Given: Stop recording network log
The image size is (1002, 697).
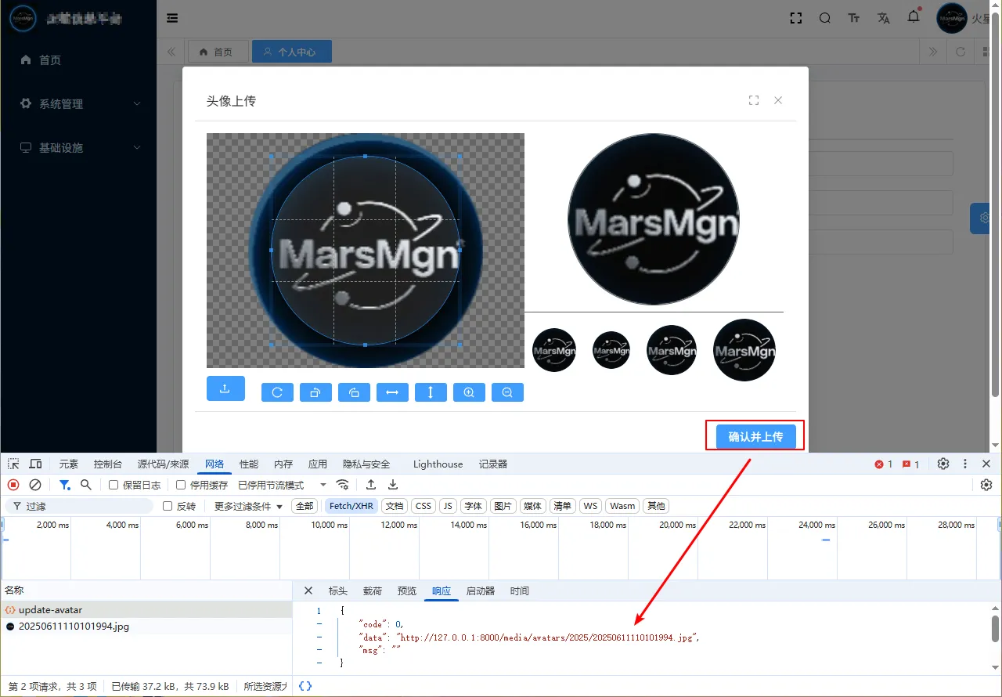Looking at the screenshot, I should pos(13,485).
